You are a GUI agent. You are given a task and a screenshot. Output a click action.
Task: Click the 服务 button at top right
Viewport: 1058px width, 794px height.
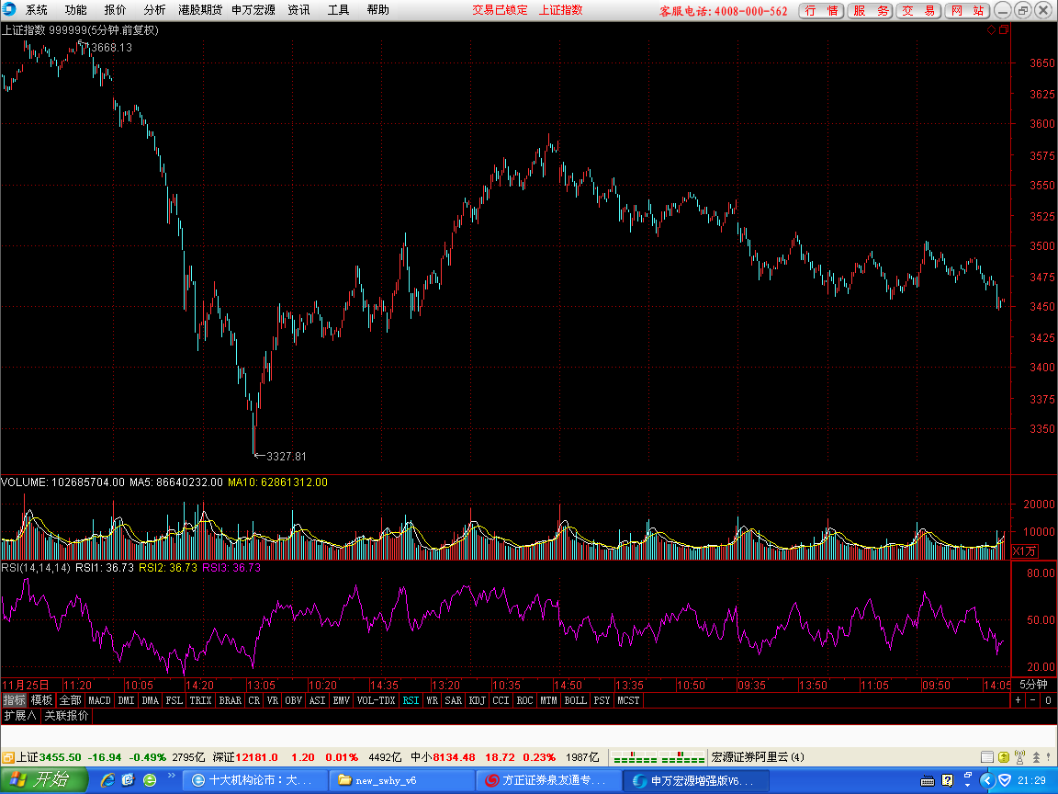870,11
